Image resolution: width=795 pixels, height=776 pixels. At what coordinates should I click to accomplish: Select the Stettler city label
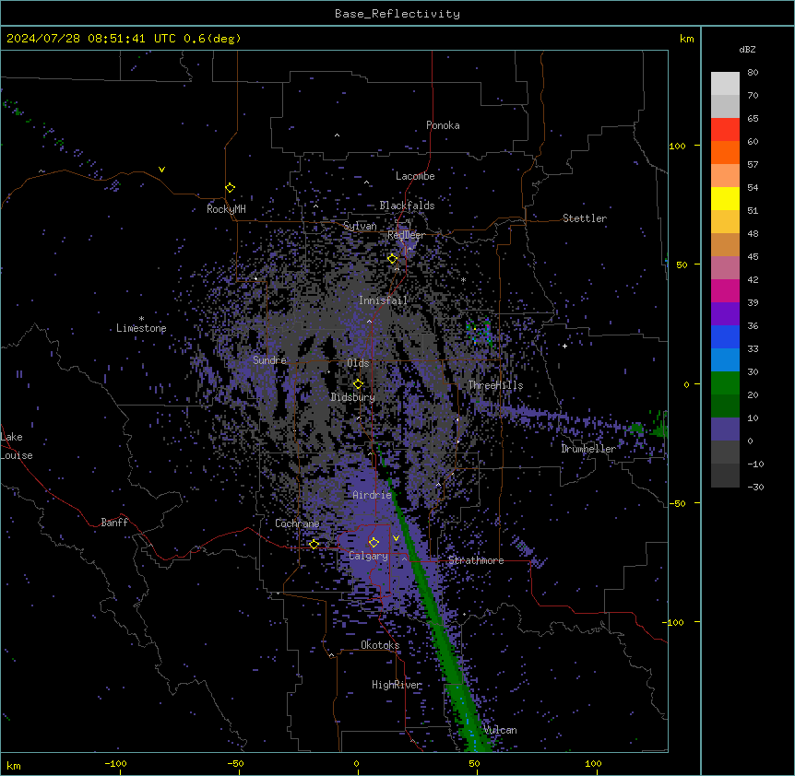[x=585, y=218]
